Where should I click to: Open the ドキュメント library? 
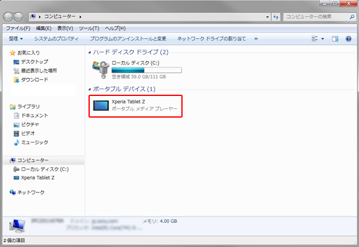[35, 116]
